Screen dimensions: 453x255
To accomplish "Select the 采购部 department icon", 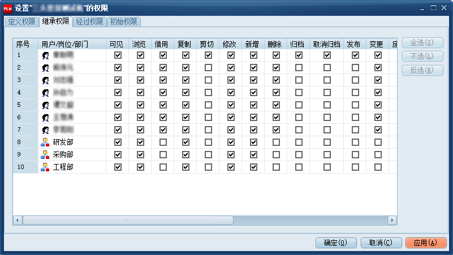I will click(46, 155).
